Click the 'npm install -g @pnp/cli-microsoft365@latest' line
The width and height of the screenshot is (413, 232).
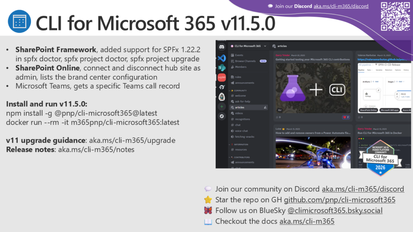tap(81, 113)
